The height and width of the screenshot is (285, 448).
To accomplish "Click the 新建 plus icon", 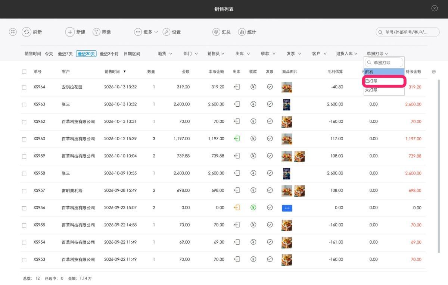I will coord(70,32).
